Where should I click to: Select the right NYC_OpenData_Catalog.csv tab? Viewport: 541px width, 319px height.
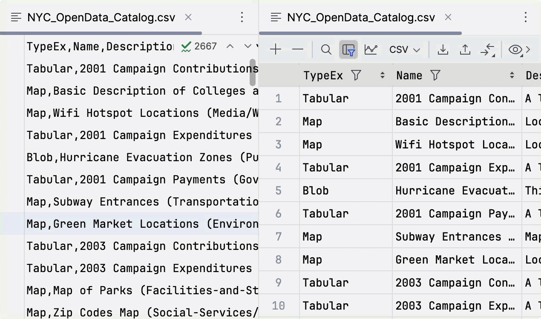361,17
